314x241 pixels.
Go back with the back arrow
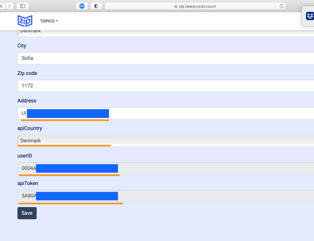click(x=2, y=6)
